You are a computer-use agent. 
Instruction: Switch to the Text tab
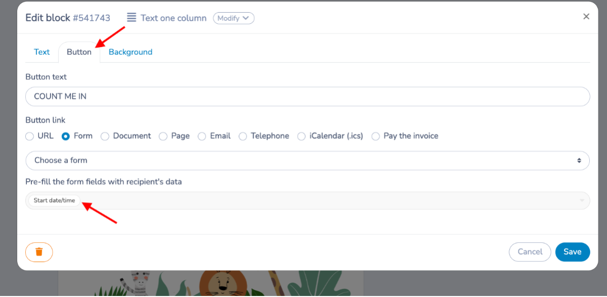coord(42,52)
